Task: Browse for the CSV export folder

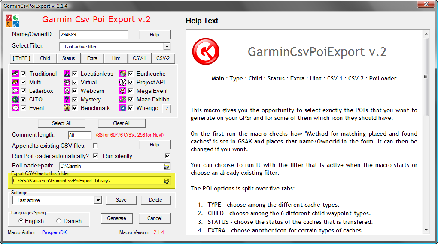Action: point(167,181)
